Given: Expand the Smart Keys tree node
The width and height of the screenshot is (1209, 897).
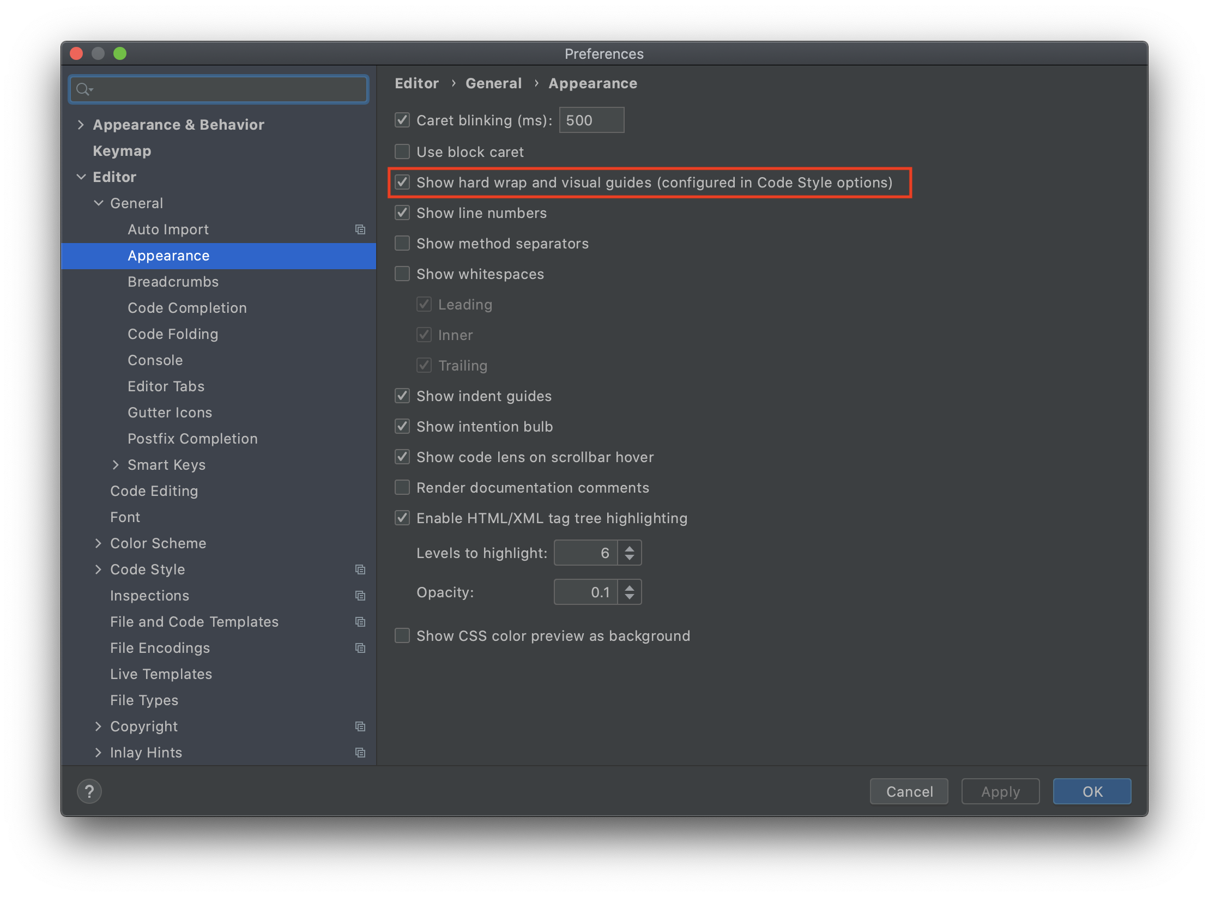Looking at the screenshot, I should pyautogui.click(x=116, y=465).
